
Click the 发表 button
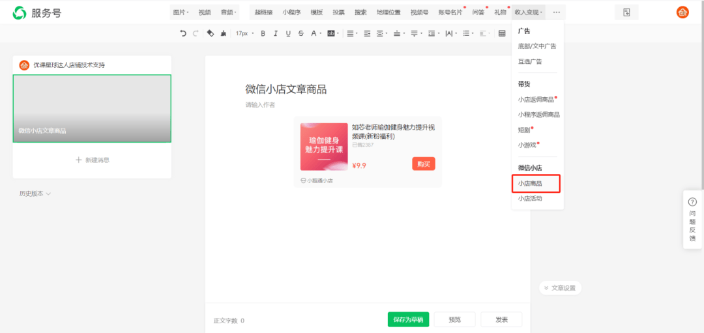[x=501, y=319]
